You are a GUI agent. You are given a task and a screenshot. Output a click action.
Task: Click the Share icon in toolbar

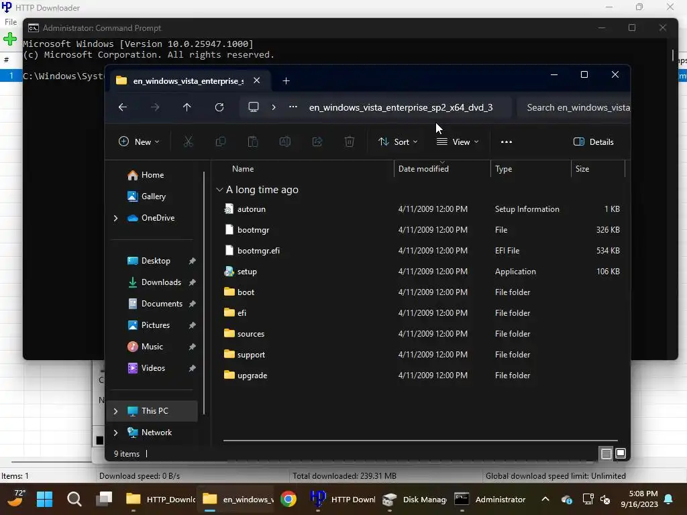point(317,142)
